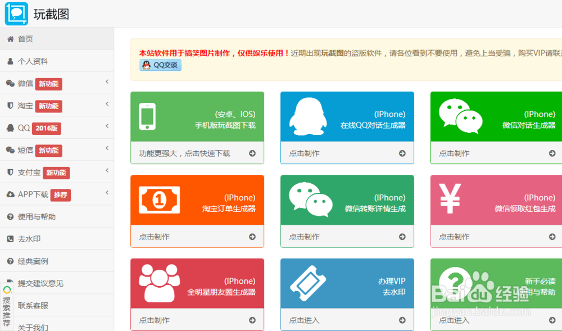Viewport: 562px width, 331px height.
Task: Click 点击制作 under 在线QQ对话生成器
Action: pos(304,153)
